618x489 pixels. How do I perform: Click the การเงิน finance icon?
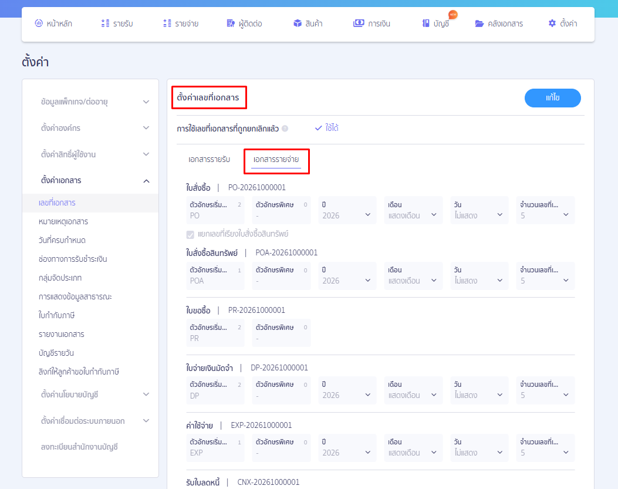coord(359,23)
